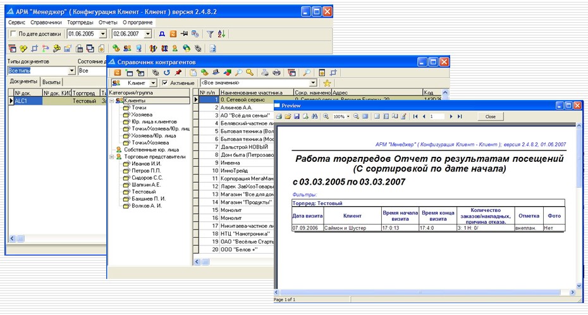
Task: Go to previous page in Preview
Action: click(424, 116)
